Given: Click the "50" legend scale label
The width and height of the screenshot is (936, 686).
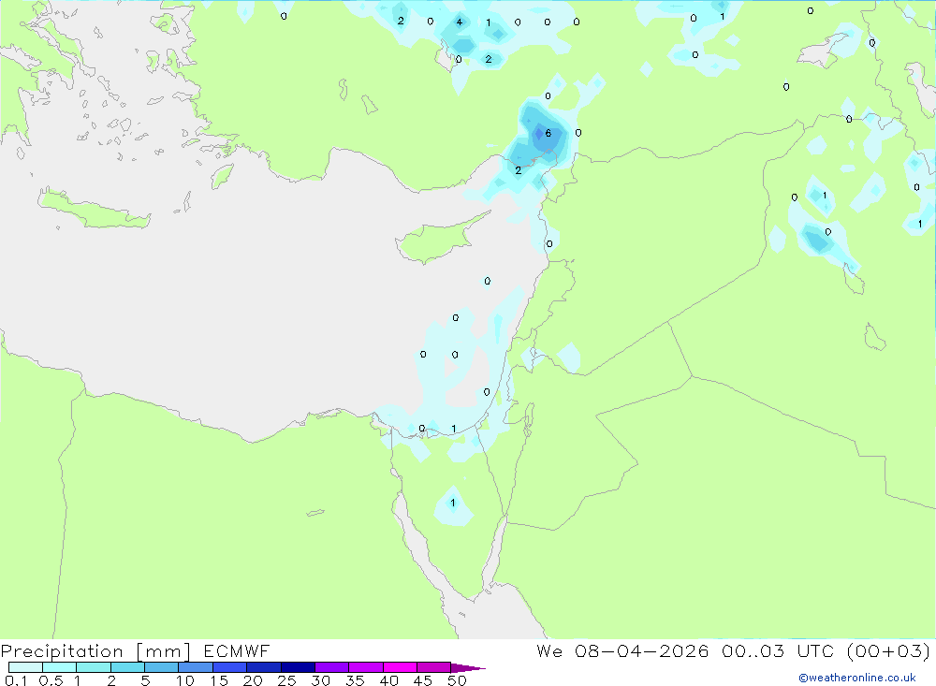Looking at the screenshot, I should pos(457,680).
